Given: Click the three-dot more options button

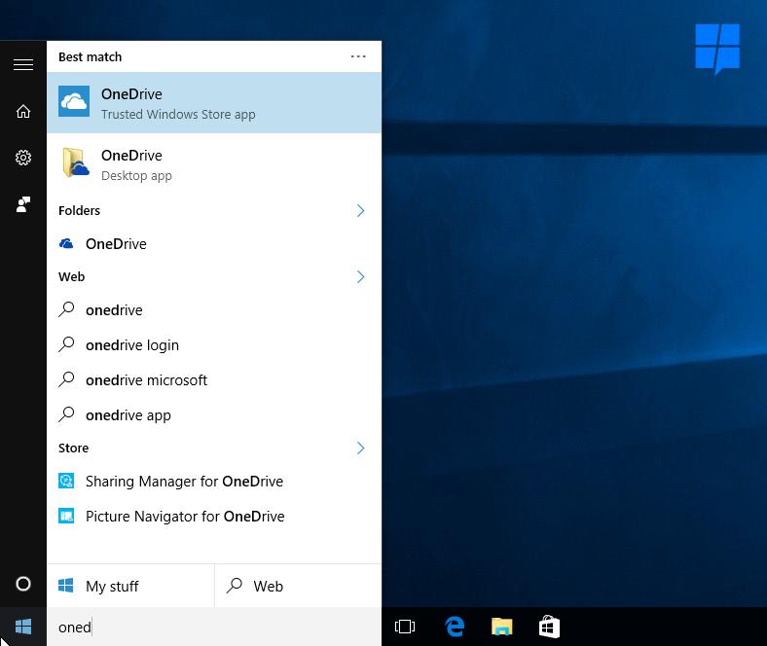Looking at the screenshot, I should click(358, 56).
